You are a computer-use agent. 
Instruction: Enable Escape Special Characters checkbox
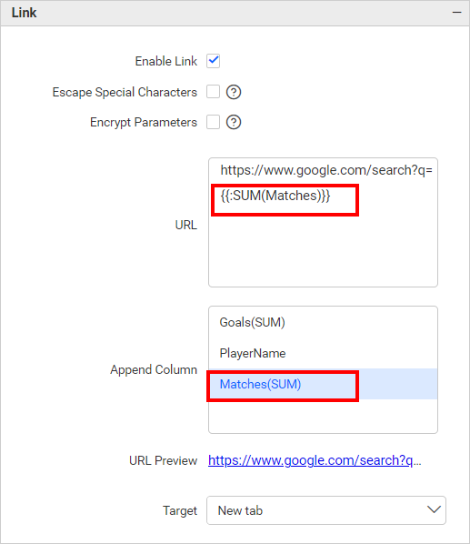[x=213, y=92]
